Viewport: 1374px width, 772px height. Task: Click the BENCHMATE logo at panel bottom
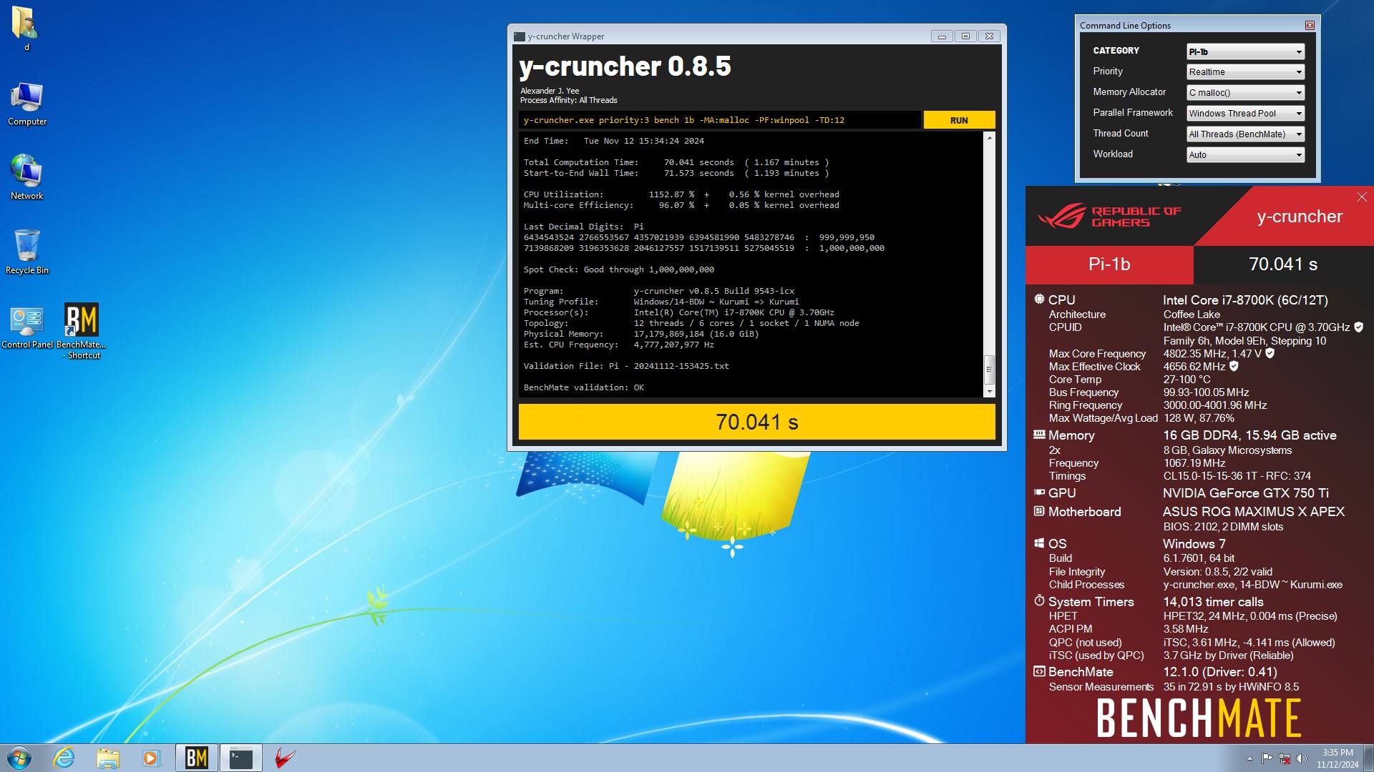(1199, 718)
